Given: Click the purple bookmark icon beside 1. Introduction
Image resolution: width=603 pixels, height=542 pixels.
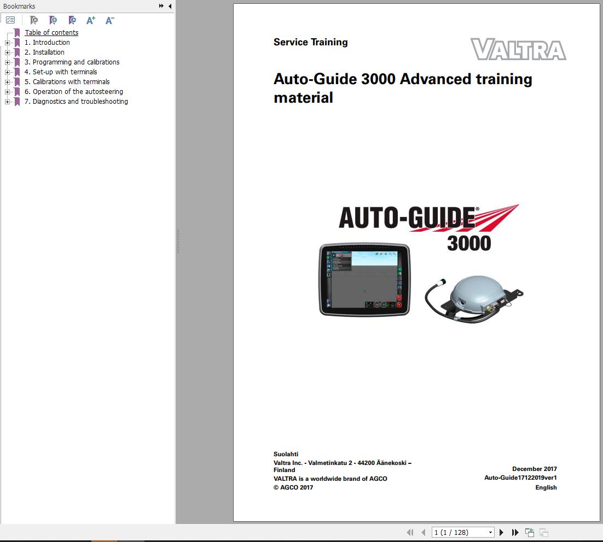Looking at the screenshot, I should coord(17,43).
